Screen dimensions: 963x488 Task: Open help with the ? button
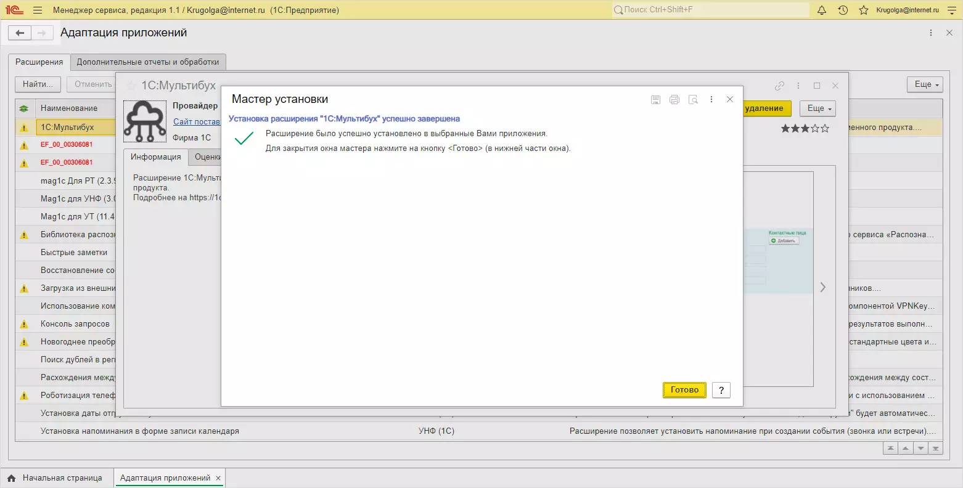tap(721, 390)
